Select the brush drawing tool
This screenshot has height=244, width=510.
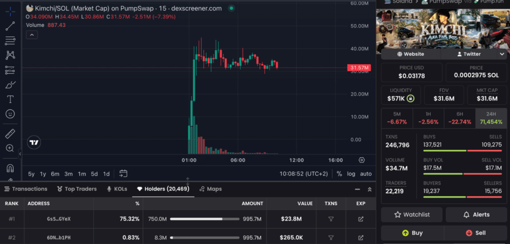tap(10, 85)
